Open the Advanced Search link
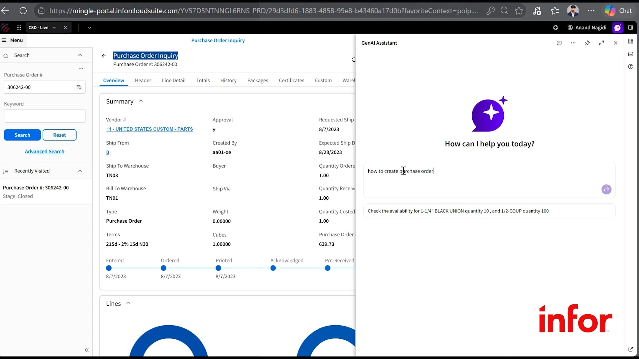Screen dimensions: 639x359 point(45,152)
